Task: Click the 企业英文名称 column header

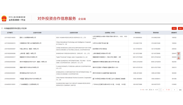Action: tap(74, 33)
